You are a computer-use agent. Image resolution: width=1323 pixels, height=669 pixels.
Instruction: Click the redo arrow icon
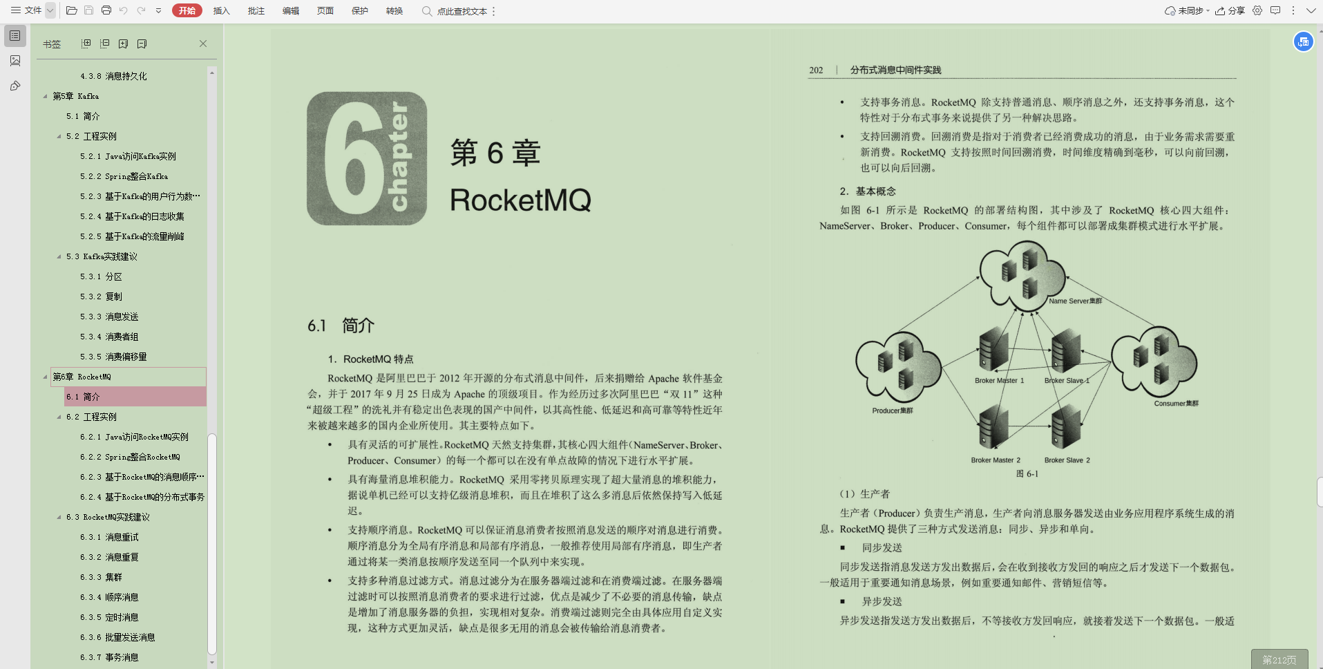tap(141, 10)
